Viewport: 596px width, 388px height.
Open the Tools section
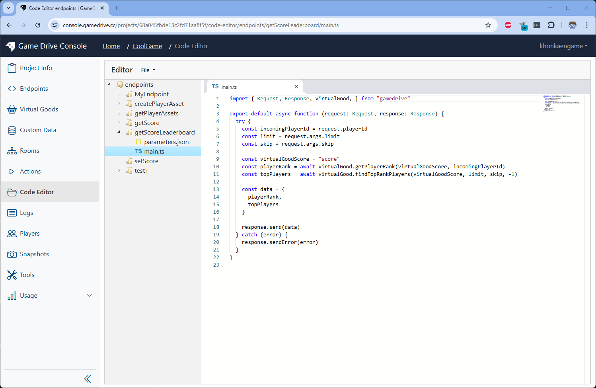(x=27, y=275)
